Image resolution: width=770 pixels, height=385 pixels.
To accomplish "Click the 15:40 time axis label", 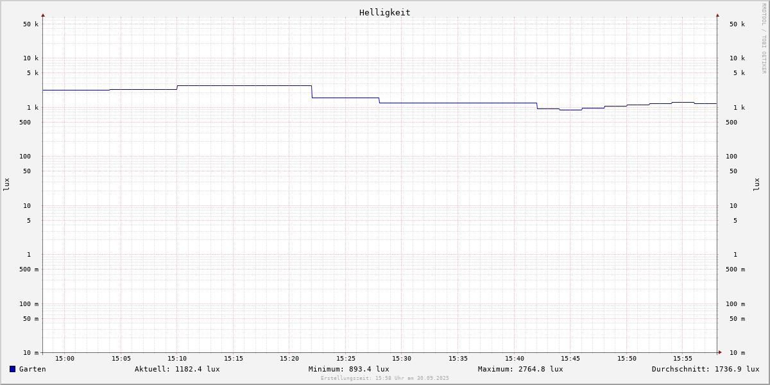I will coord(515,359).
